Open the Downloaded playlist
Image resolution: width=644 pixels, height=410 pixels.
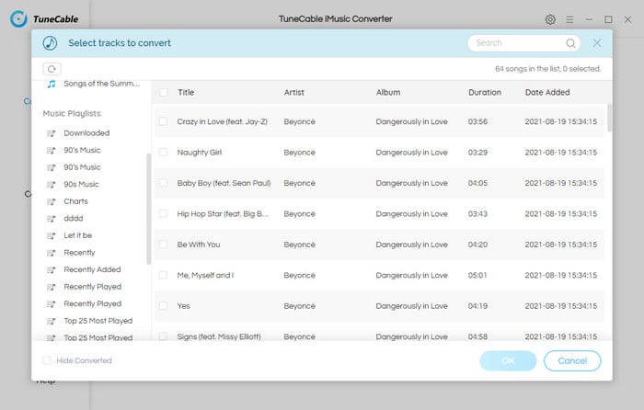[x=86, y=133]
